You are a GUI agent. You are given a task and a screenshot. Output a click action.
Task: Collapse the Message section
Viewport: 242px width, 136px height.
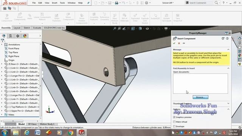point(228,49)
